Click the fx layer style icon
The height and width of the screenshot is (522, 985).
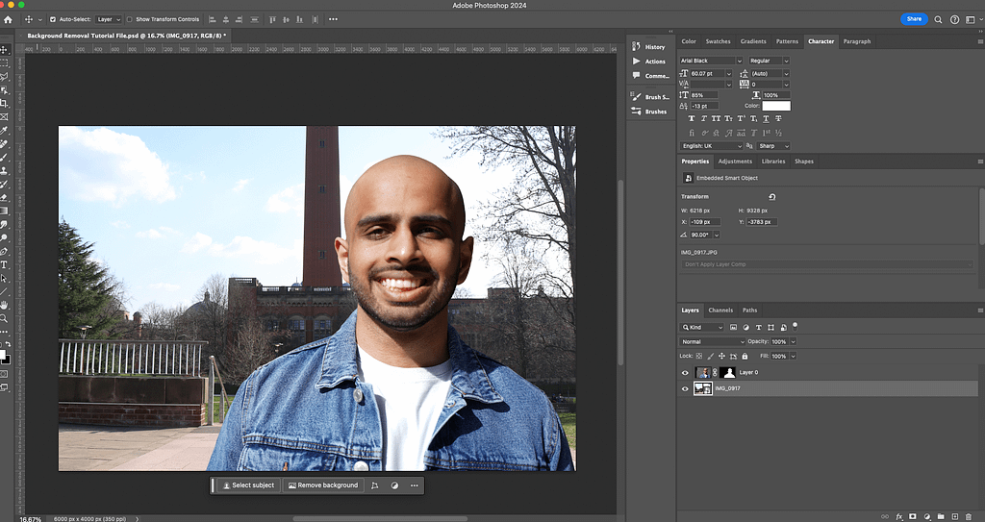click(x=898, y=516)
